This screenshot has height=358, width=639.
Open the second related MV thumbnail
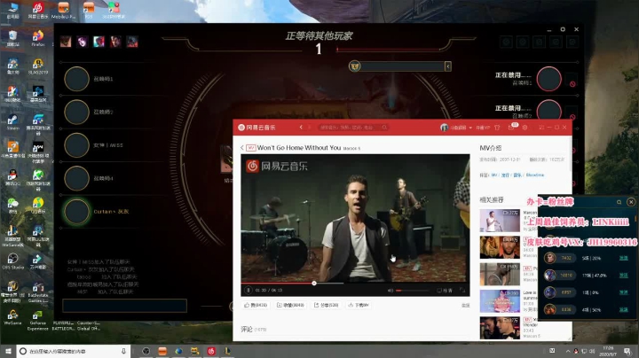click(x=500, y=247)
